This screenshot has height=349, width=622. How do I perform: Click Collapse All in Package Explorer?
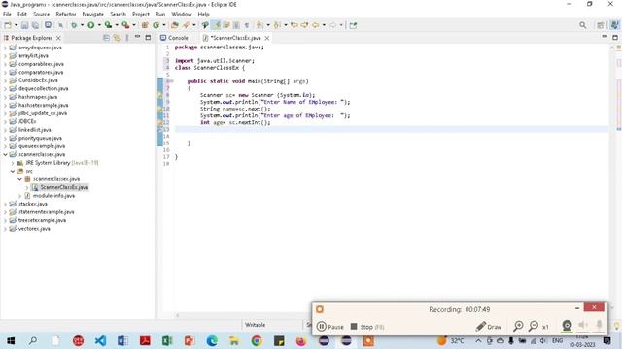(106, 38)
